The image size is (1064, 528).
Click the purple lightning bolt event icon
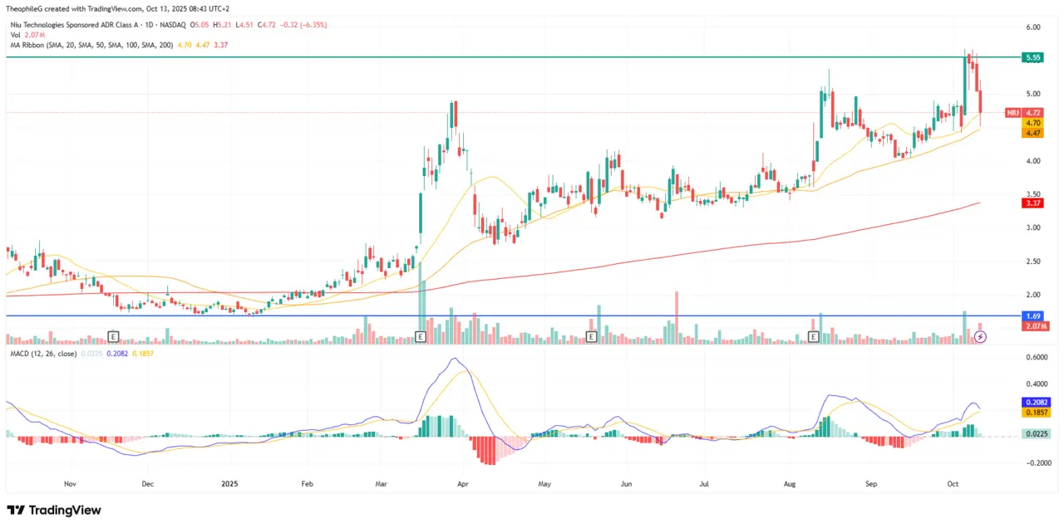coord(980,336)
